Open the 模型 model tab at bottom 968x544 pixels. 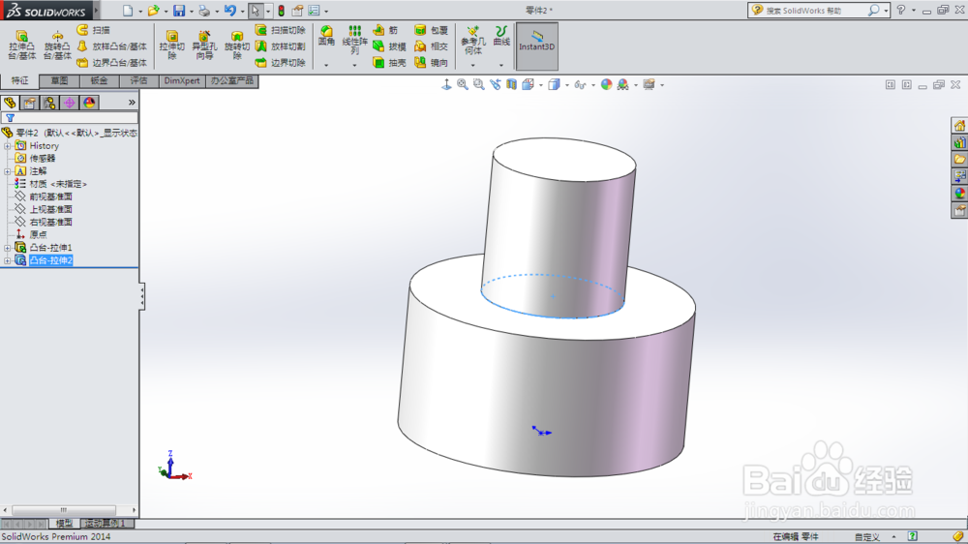coord(64,524)
